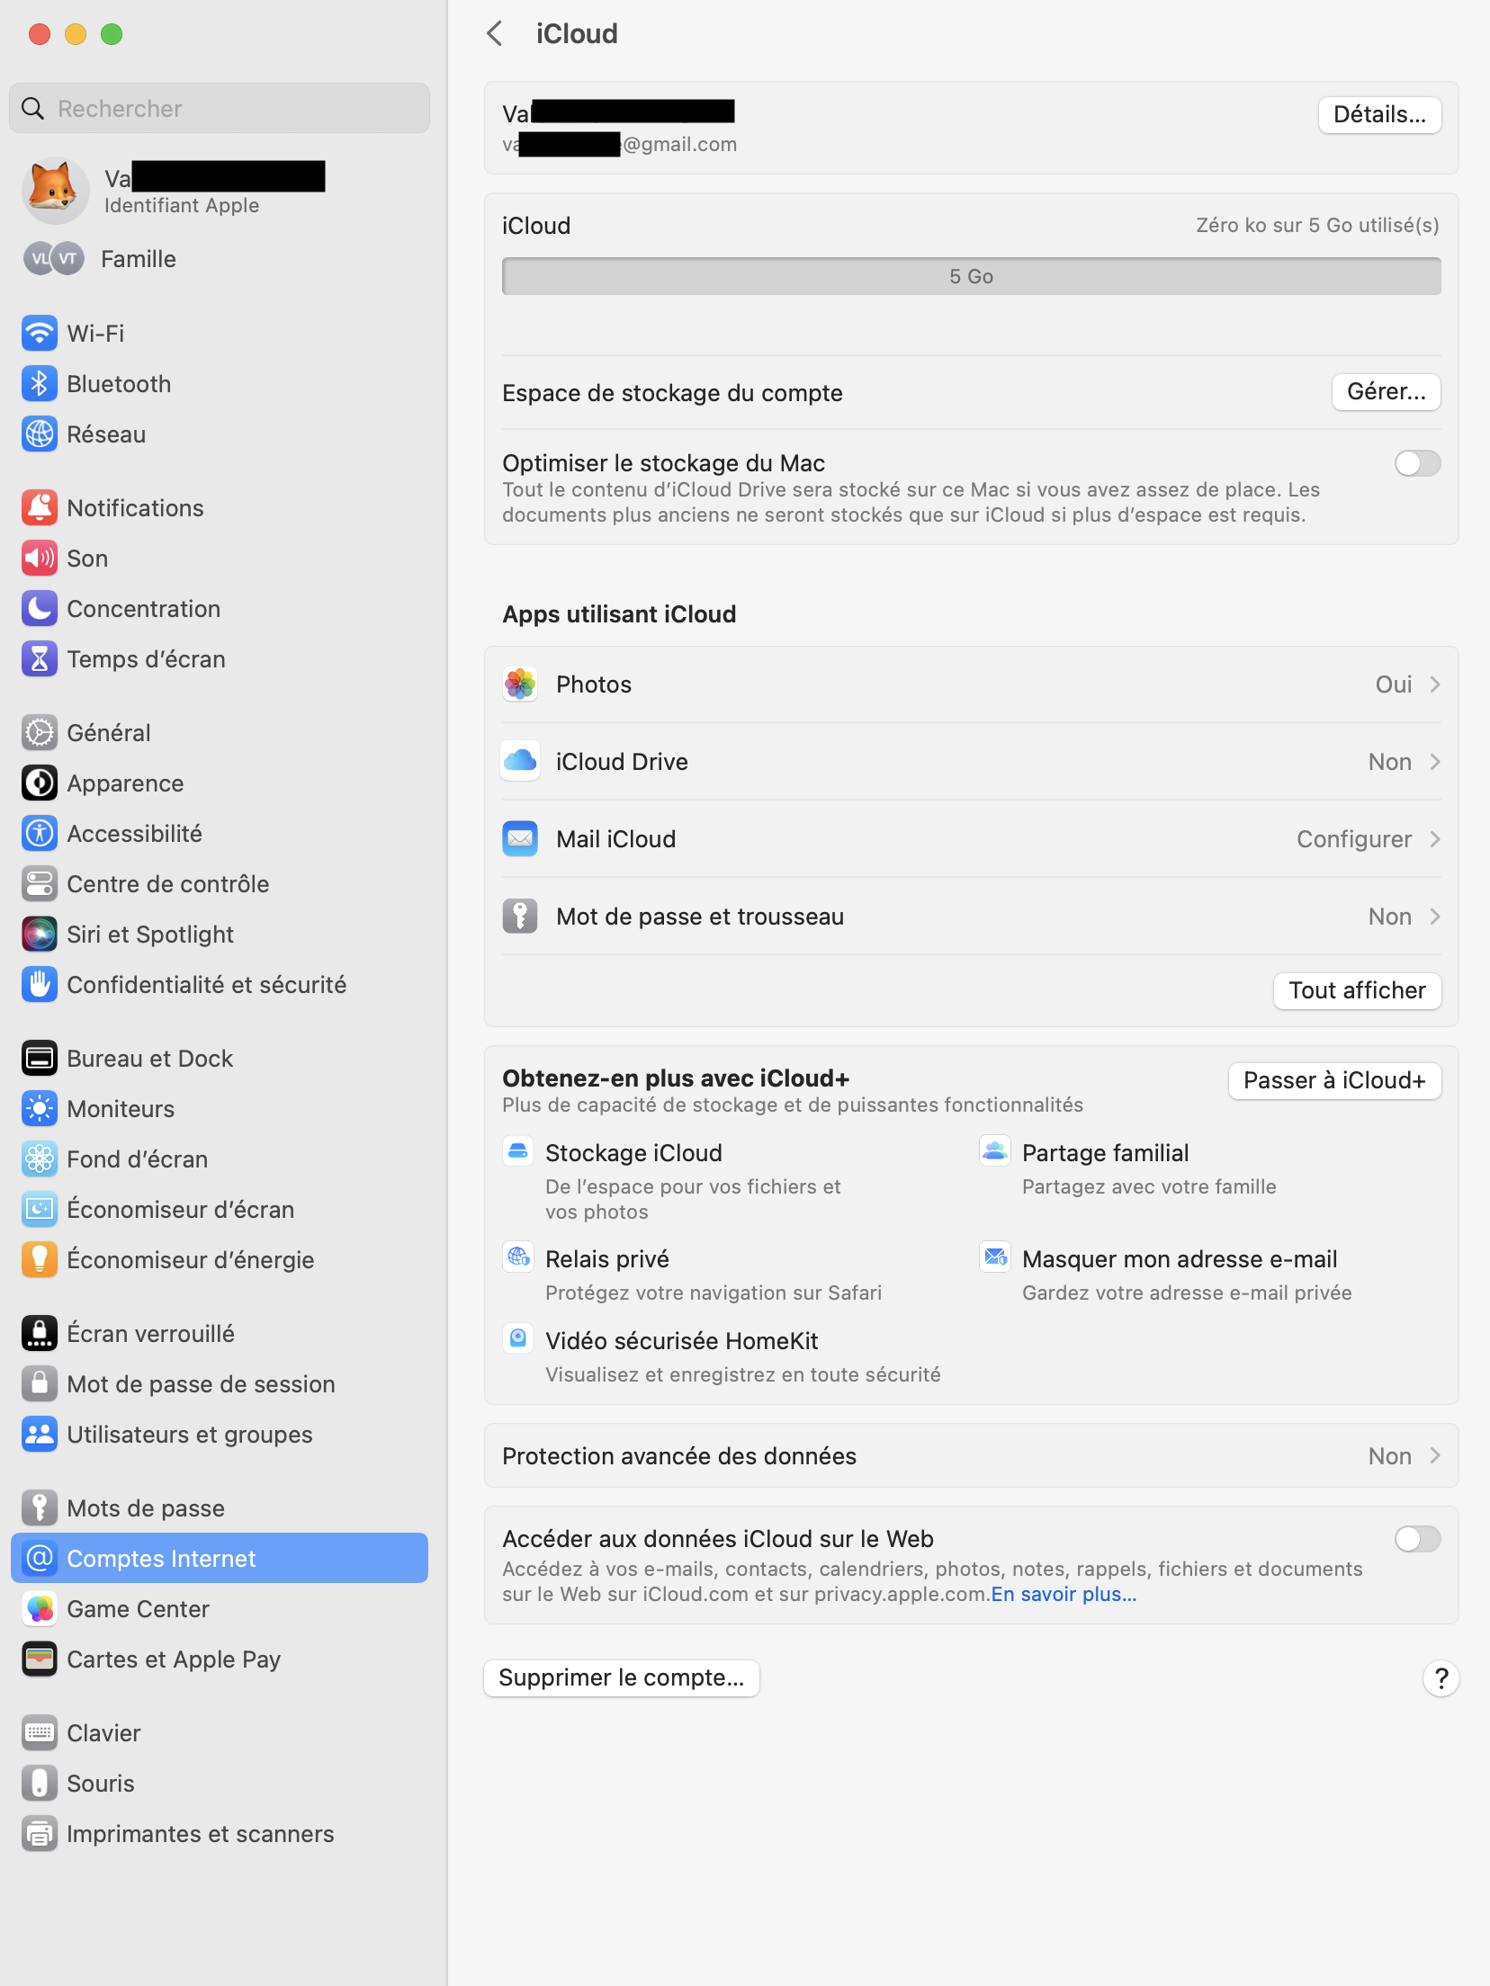This screenshot has height=1986, width=1490.
Task: Expand the Mot de passe et trousseau chevron
Action: click(x=1435, y=917)
